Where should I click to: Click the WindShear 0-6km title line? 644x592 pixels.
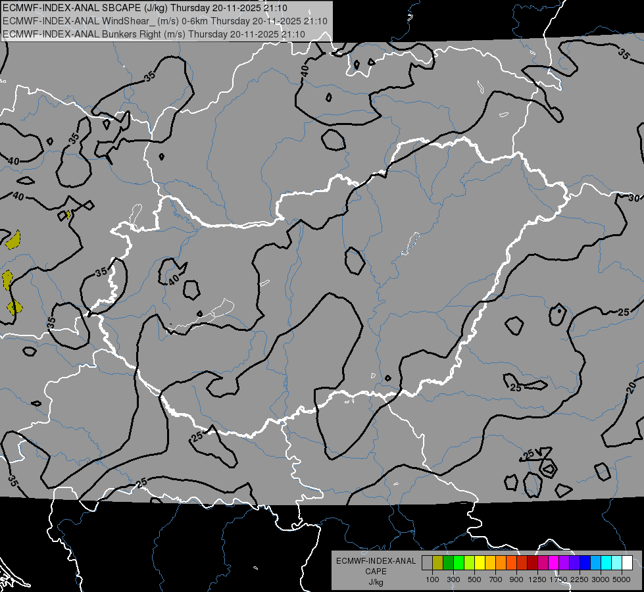point(165,21)
